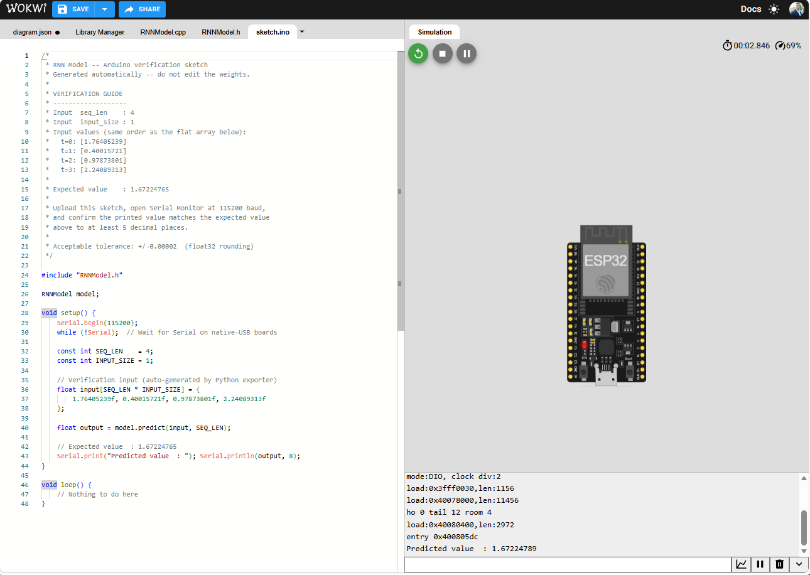Switch to the RNNModel.cpp tab
810x575 pixels.
[163, 32]
